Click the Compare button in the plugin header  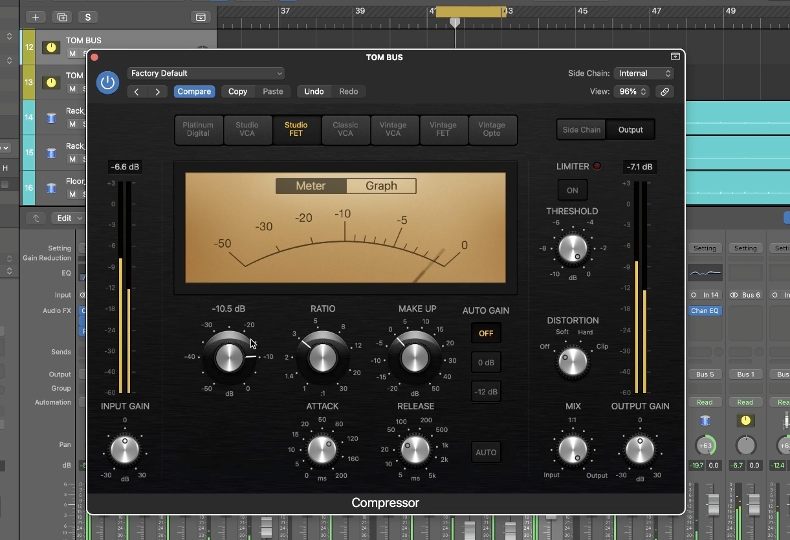[x=194, y=91]
